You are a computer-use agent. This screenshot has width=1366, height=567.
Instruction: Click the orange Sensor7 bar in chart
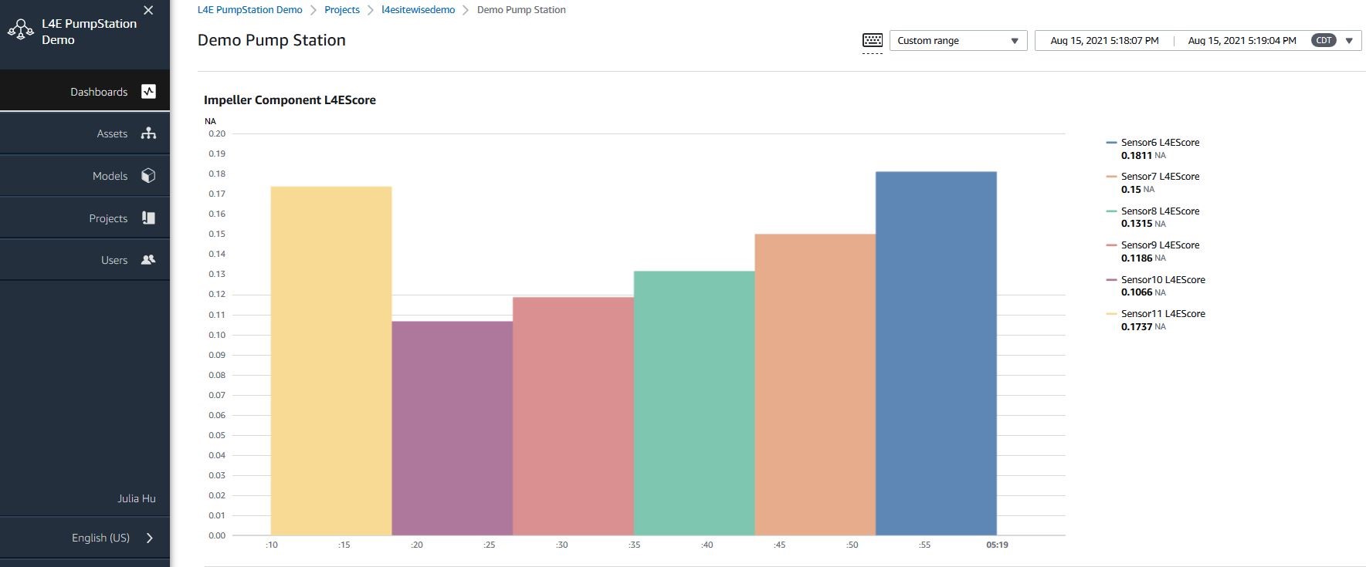click(815, 385)
